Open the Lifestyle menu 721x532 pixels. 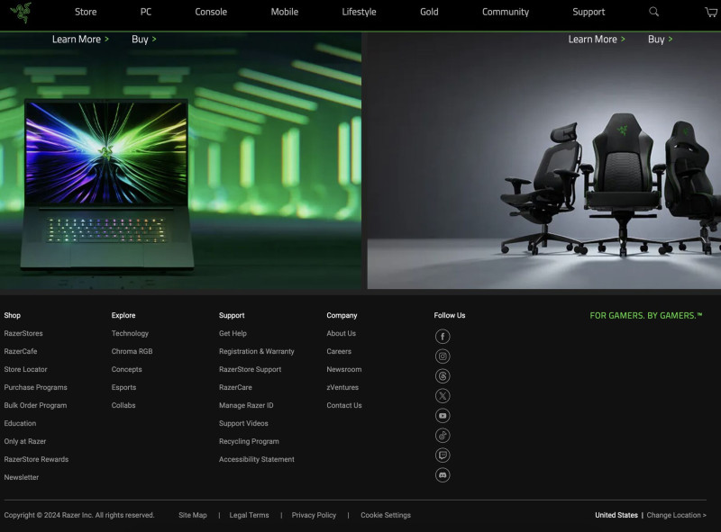[359, 12]
